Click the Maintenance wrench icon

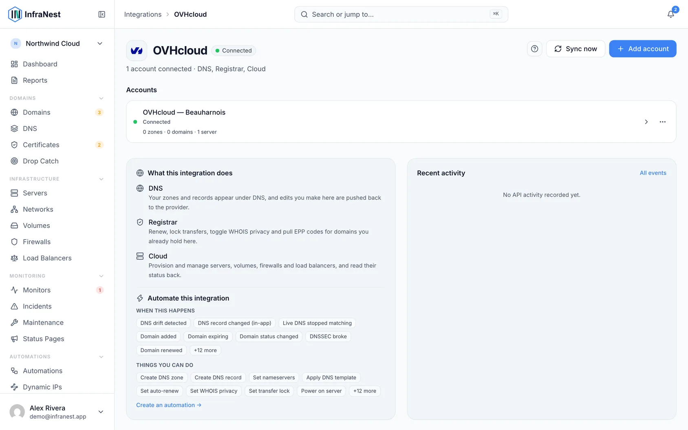pyautogui.click(x=14, y=322)
